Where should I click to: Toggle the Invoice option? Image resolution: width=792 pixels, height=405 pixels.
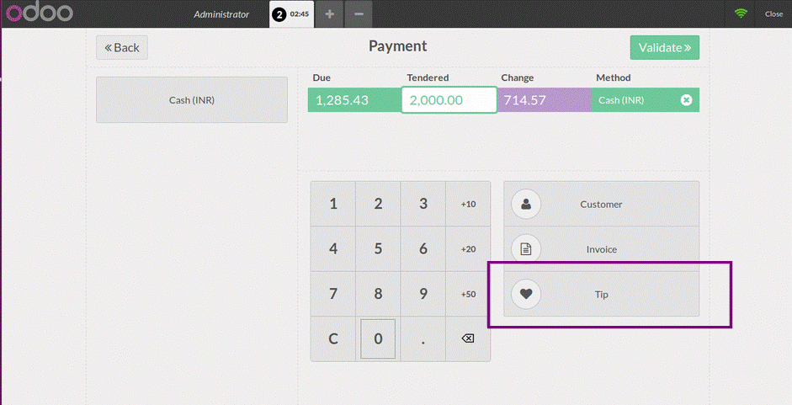click(601, 248)
